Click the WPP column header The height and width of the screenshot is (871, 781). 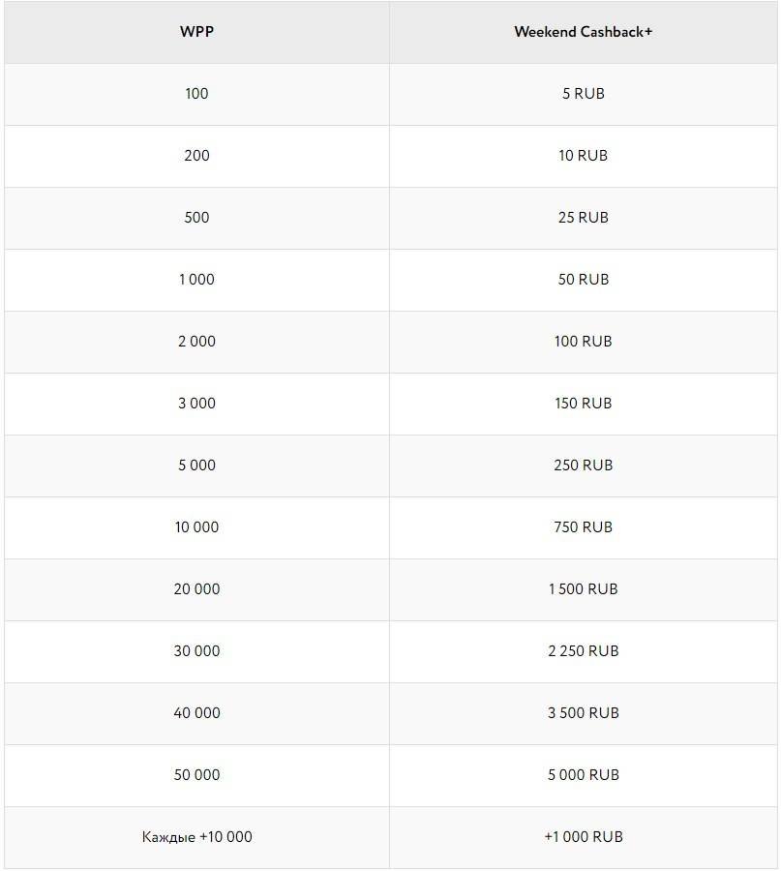[196, 32]
